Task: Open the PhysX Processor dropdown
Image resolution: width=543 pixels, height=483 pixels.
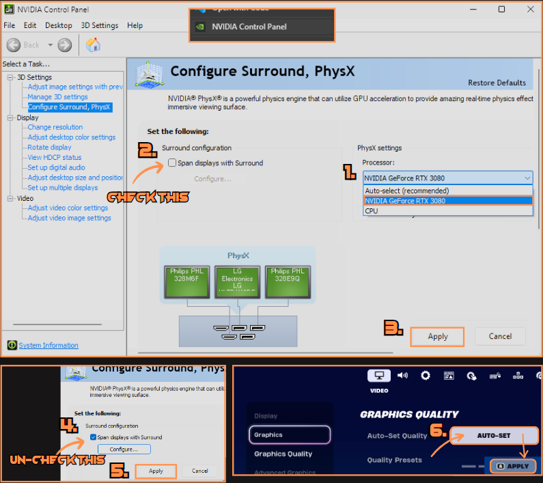Action: click(448, 178)
